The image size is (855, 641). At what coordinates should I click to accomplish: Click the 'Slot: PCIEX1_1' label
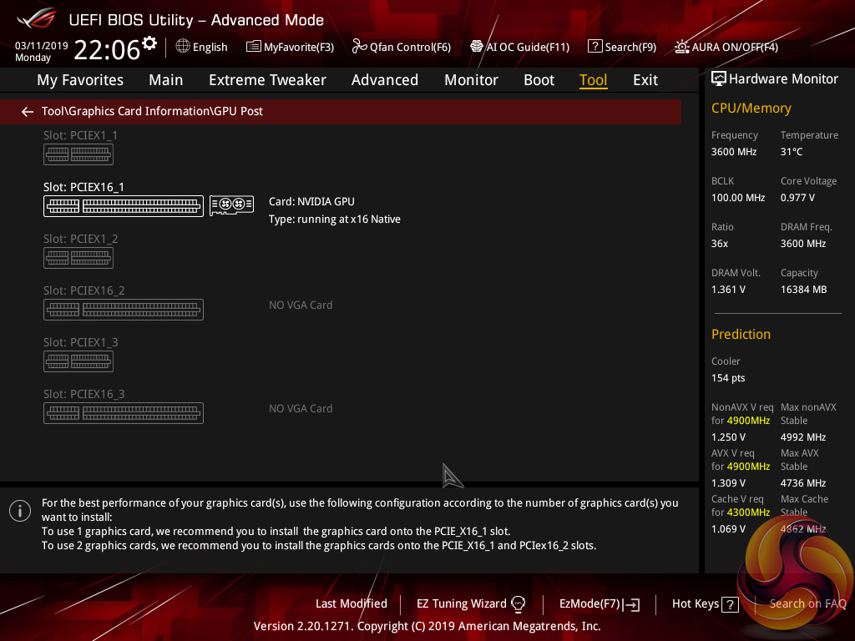(x=80, y=135)
